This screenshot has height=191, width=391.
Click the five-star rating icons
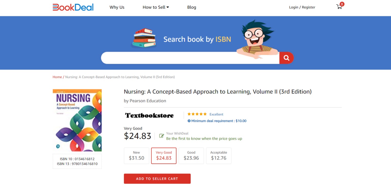(197, 114)
